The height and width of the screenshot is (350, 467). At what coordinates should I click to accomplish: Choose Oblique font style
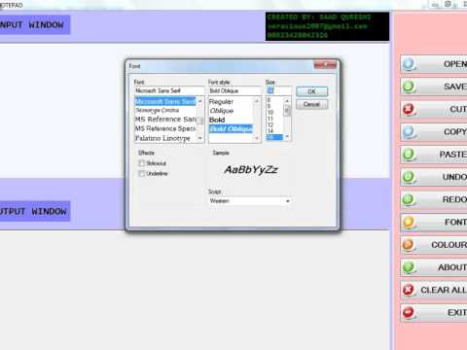pyautogui.click(x=222, y=111)
